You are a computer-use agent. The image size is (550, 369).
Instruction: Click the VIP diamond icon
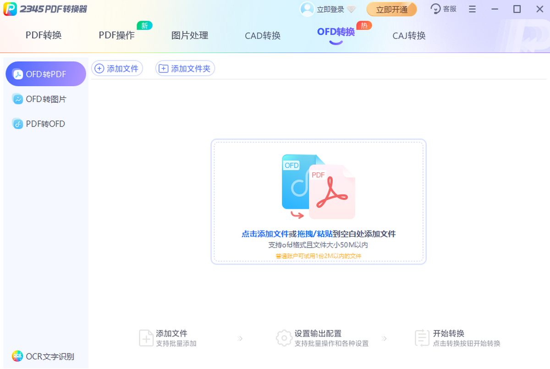pyautogui.click(x=352, y=10)
